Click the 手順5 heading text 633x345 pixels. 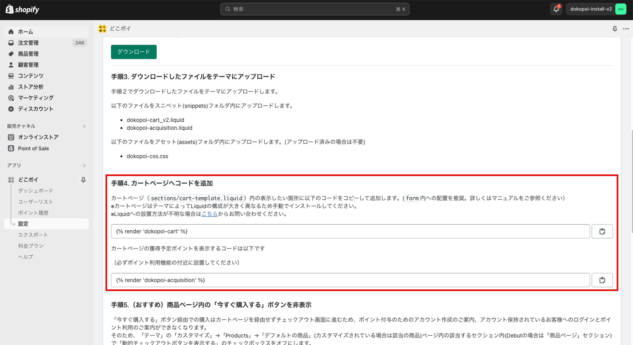pyautogui.click(x=211, y=305)
